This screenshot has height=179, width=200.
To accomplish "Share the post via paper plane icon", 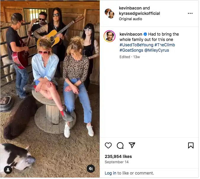I will (x=132, y=145).
